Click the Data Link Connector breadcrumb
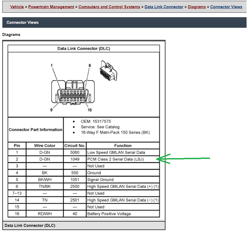The width and height of the screenshot is (250, 239). coord(164,7)
